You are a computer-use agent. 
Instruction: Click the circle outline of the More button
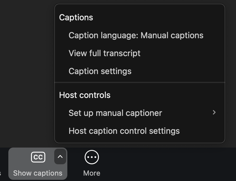[92, 157]
